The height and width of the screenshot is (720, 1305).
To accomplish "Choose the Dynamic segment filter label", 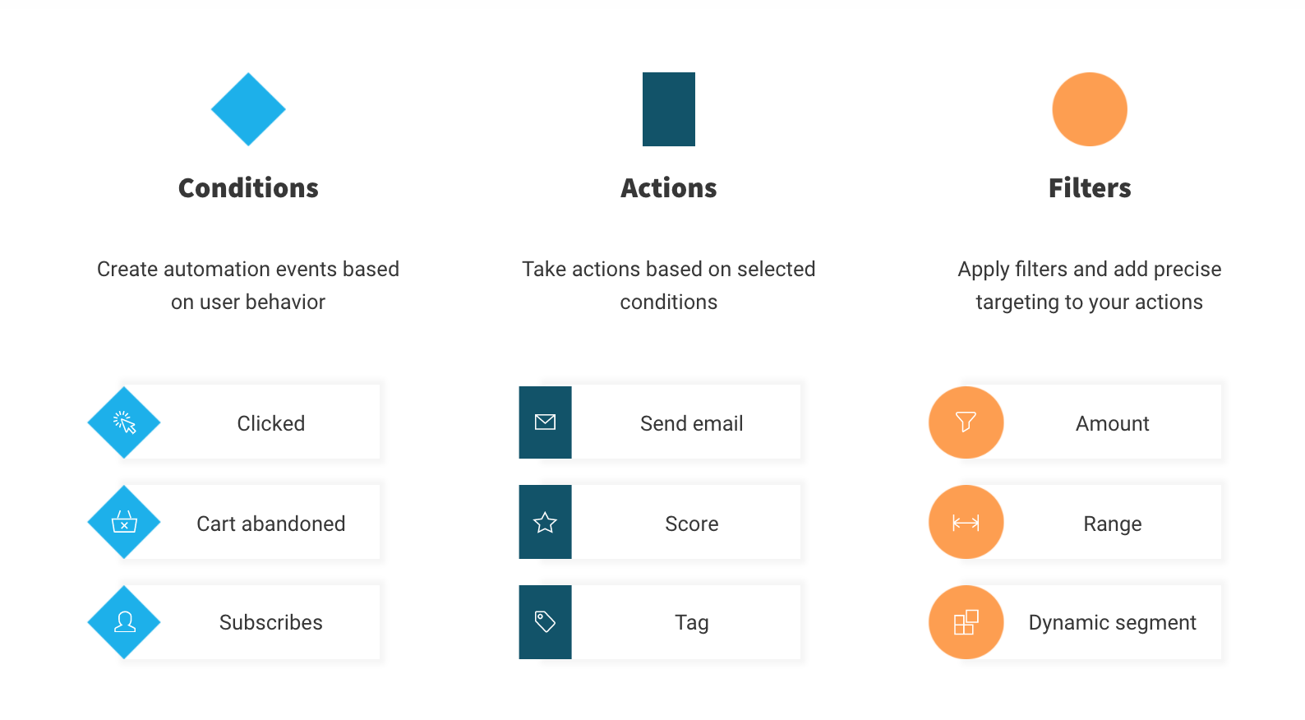I will 1113,622.
